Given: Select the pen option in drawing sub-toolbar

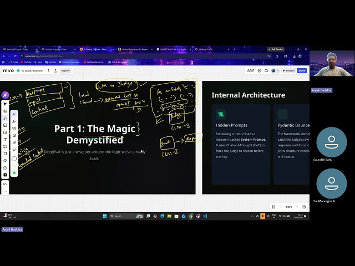Looking at the screenshot, I should click(x=14, y=114).
